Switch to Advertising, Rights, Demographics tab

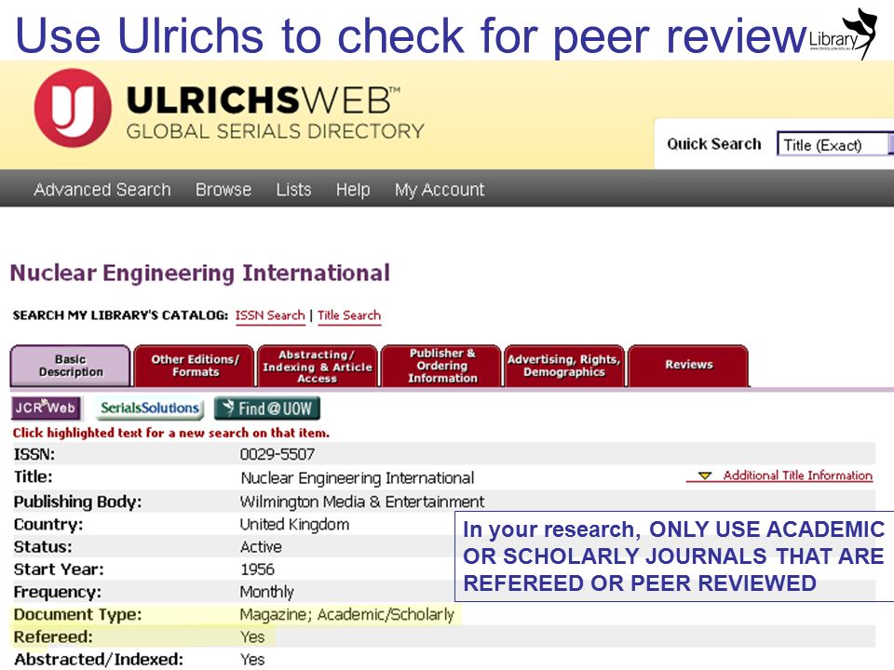tap(564, 366)
